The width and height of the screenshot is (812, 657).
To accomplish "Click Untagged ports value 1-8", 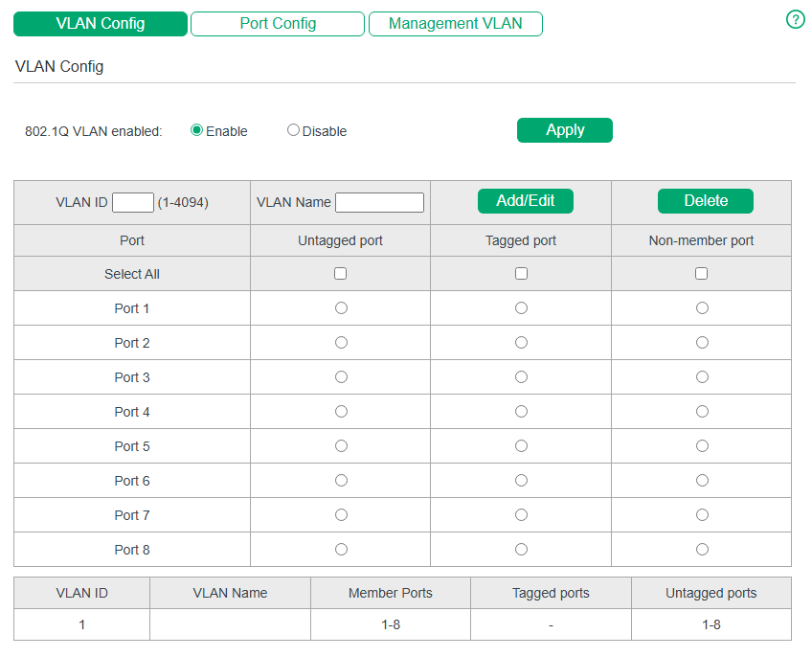I will click(711, 624).
